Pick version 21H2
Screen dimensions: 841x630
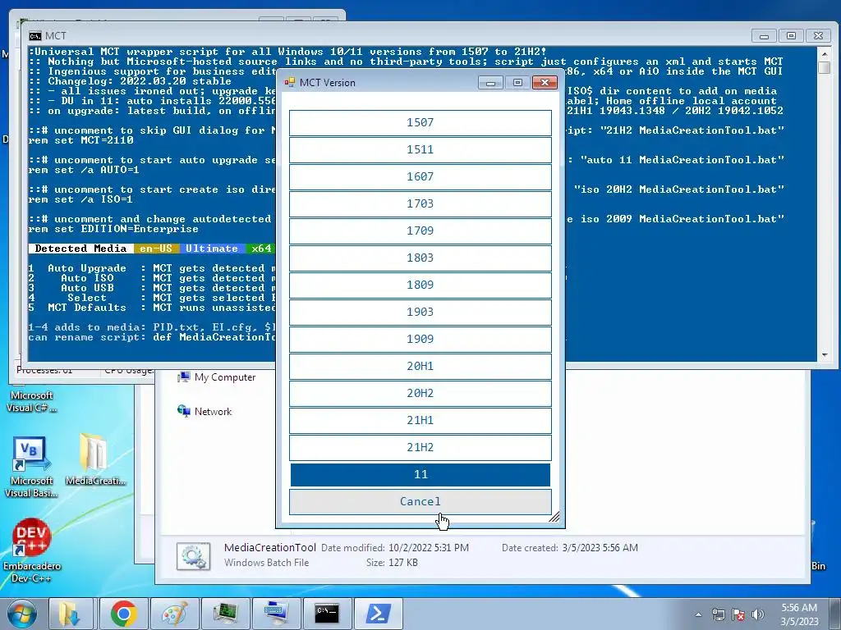click(x=420, y=447)
